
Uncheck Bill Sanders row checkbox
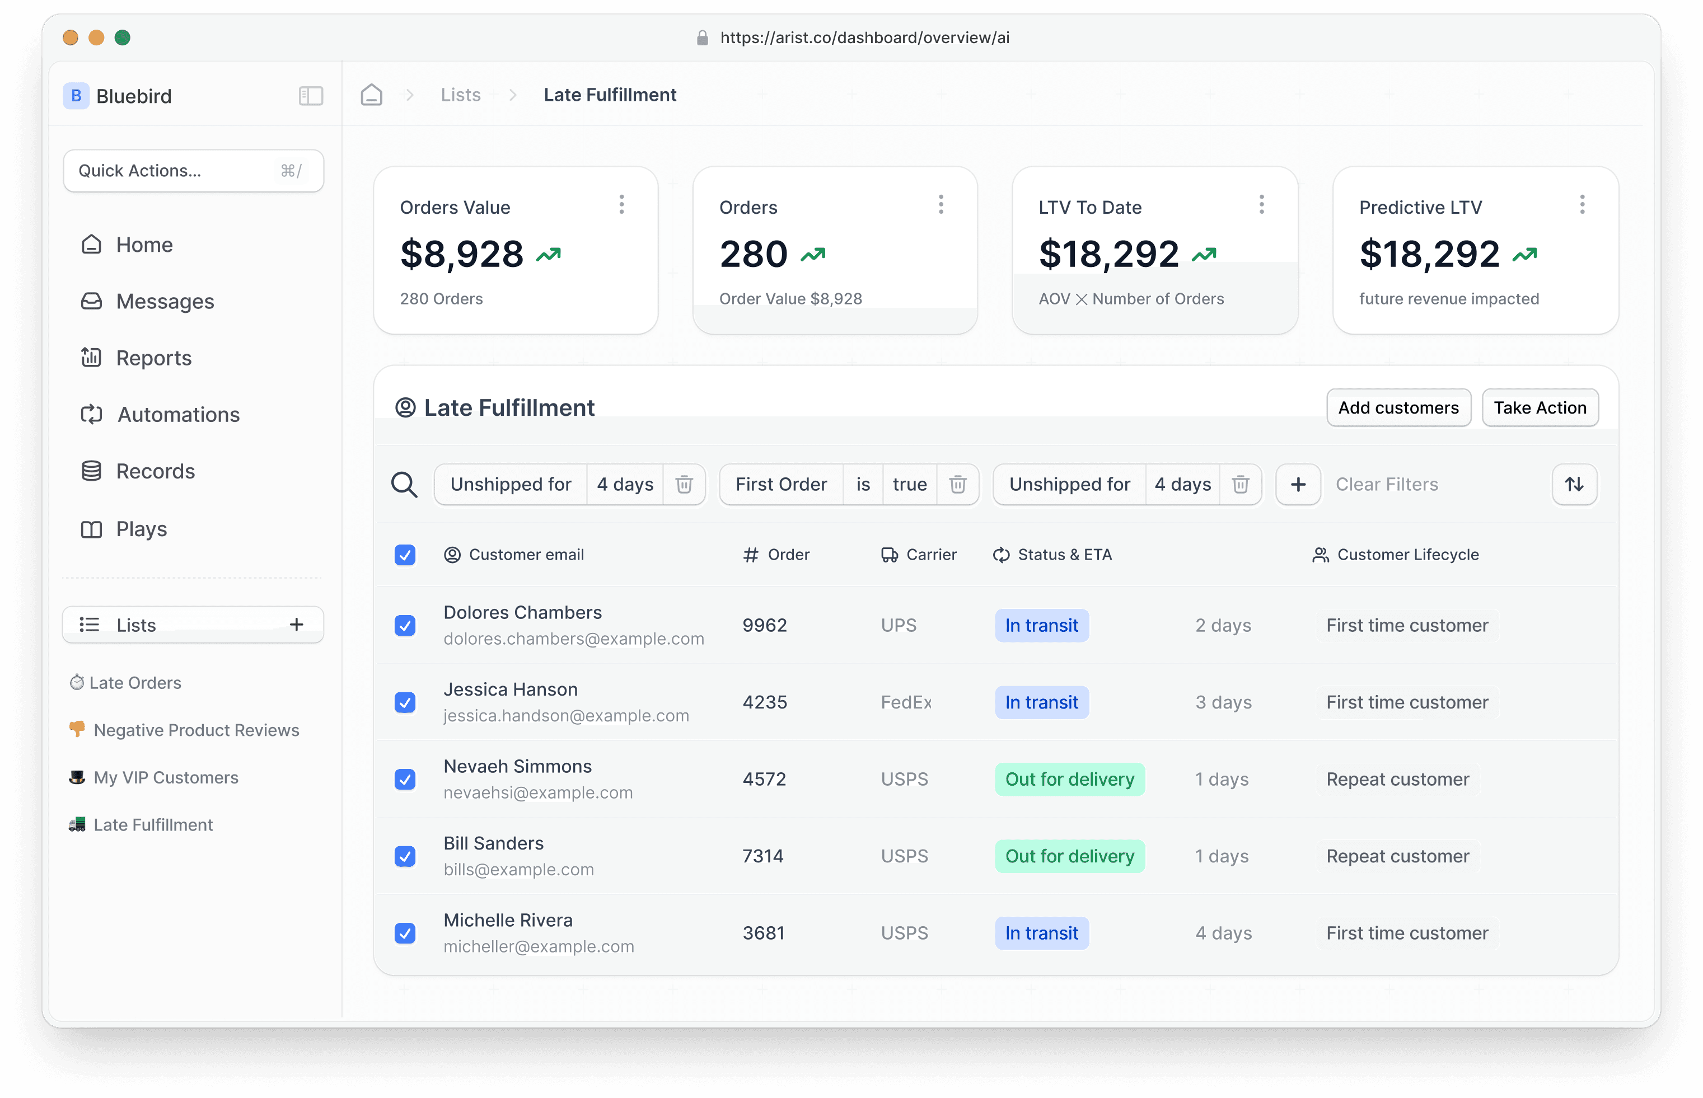click(x=405, y=856)
